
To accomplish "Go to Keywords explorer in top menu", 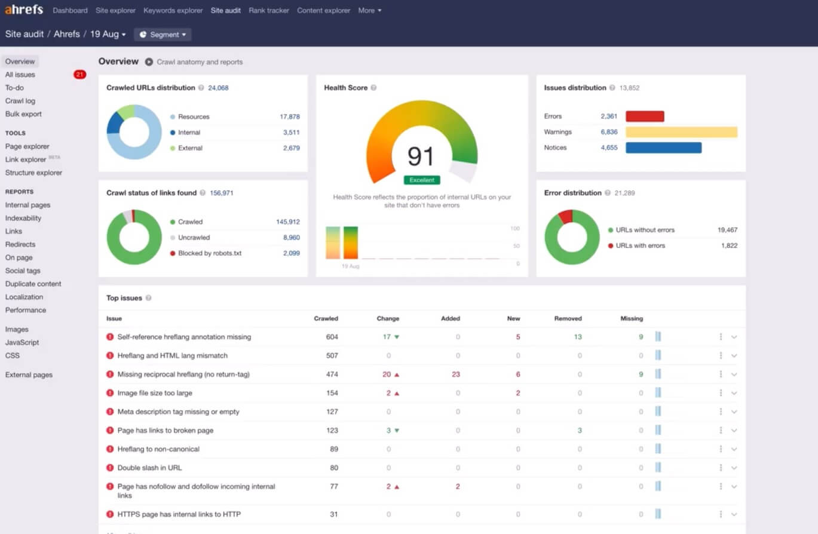I will click(x=173, y=10).
